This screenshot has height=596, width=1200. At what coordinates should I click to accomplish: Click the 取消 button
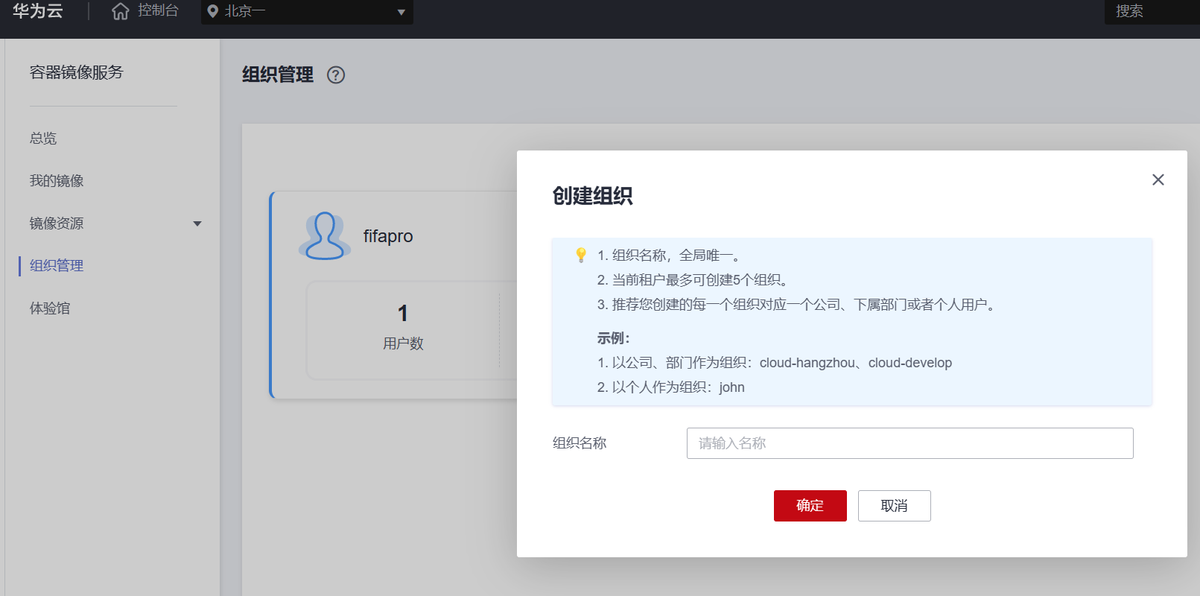(x=894, y=506)
